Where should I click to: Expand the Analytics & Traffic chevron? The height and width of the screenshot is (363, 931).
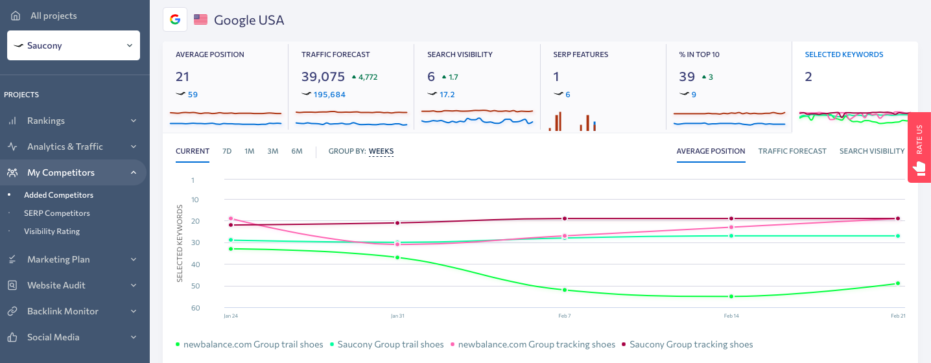click(x=133, y=146)
